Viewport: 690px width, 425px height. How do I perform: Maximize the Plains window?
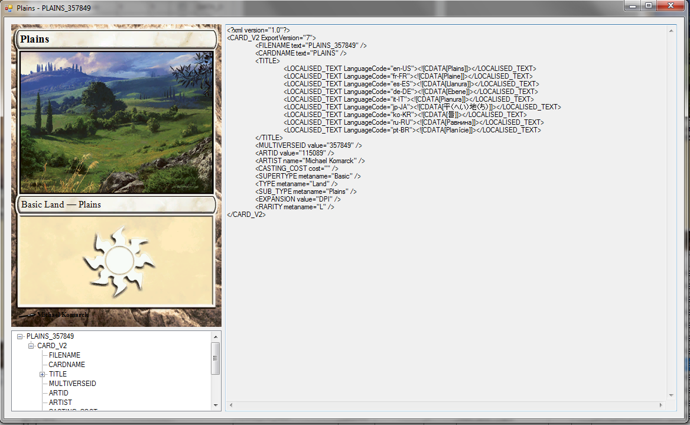pos(649,6)
